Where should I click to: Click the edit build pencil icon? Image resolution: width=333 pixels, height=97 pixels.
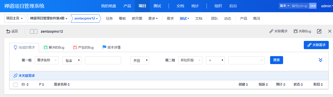point(319,31)
